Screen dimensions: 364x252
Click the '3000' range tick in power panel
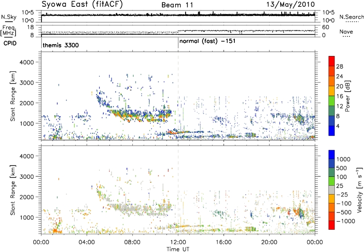click(x=27, y=83)
